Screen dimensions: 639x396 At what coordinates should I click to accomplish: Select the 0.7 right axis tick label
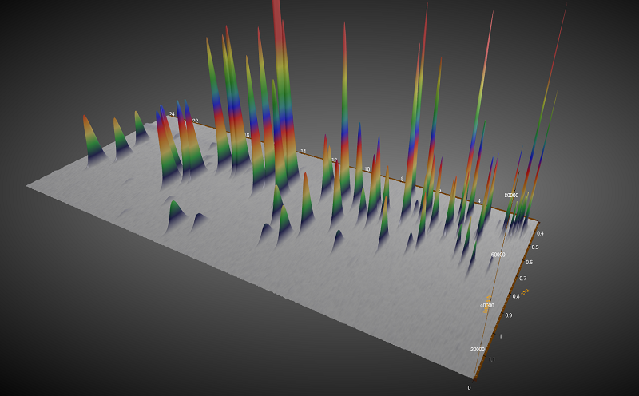523,279
